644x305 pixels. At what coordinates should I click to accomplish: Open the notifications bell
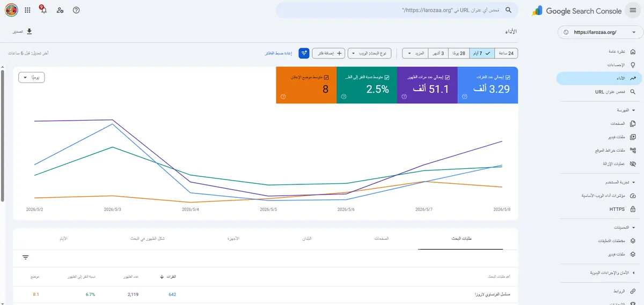(43, 10)
